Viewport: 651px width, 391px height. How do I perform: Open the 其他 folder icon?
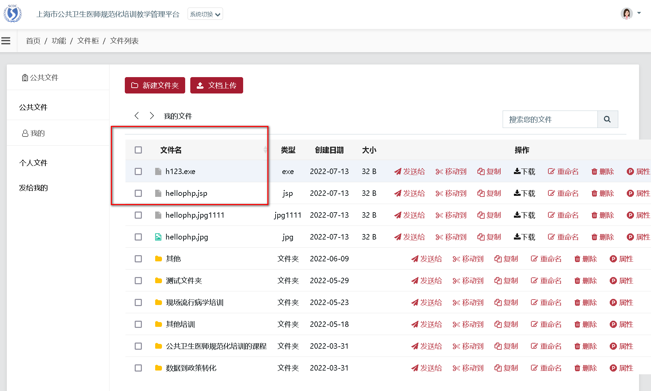(x=158, y=259)
